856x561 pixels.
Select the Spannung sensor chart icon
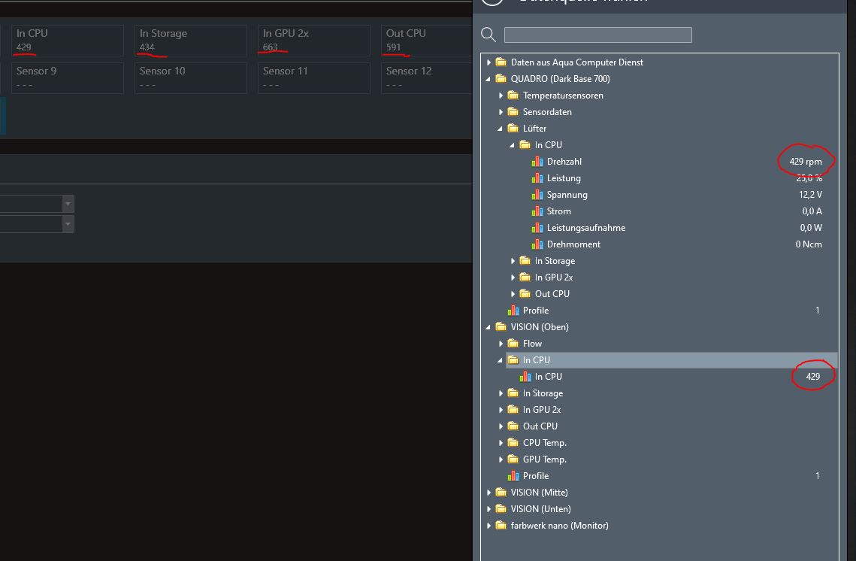point(537,195)
